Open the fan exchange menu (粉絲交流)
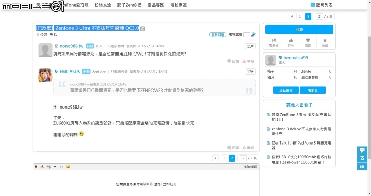The width and height of the screenshot is (371, 196). (x=103, y=5)
